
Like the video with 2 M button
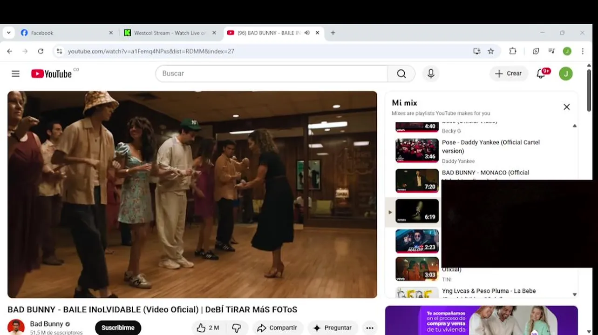208,328
